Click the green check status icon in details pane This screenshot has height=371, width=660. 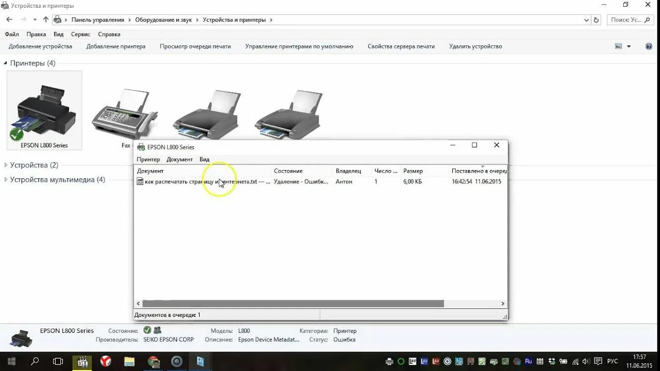147,330
